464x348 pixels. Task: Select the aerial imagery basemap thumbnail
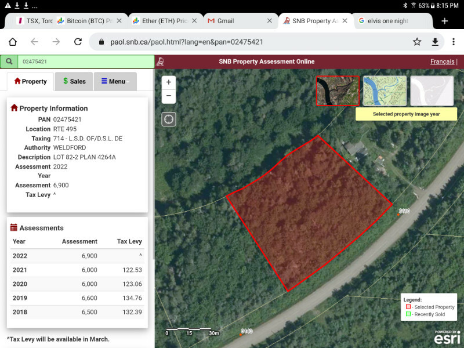click(338, 91)
